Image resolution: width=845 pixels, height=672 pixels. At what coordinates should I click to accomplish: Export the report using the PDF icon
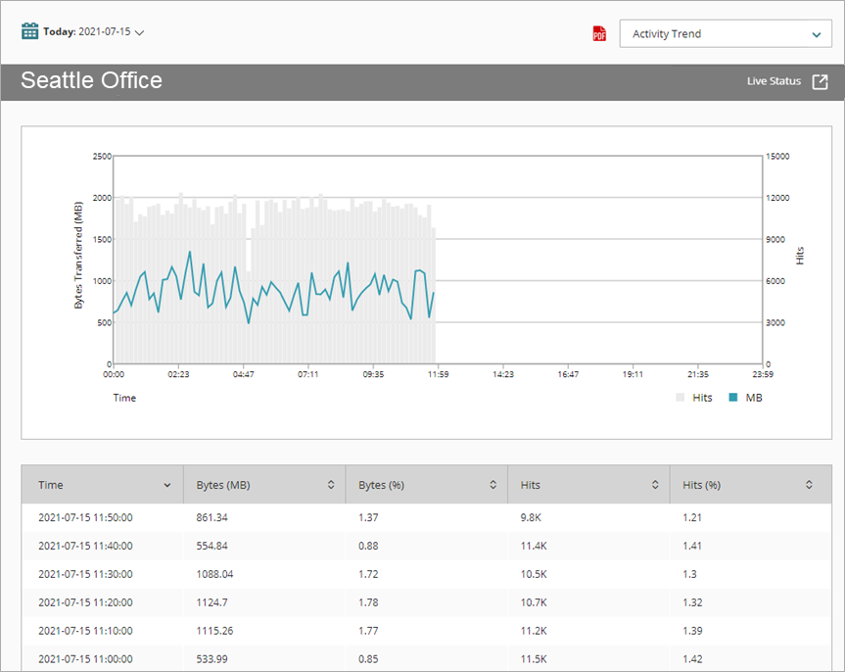click(x=598, y=31)
